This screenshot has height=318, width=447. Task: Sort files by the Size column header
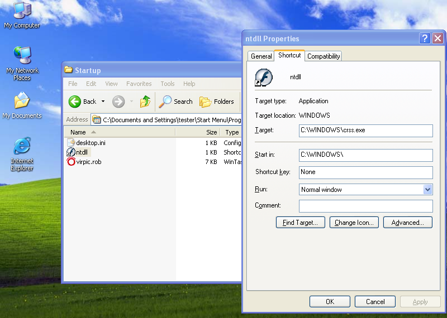coord(198,132)
